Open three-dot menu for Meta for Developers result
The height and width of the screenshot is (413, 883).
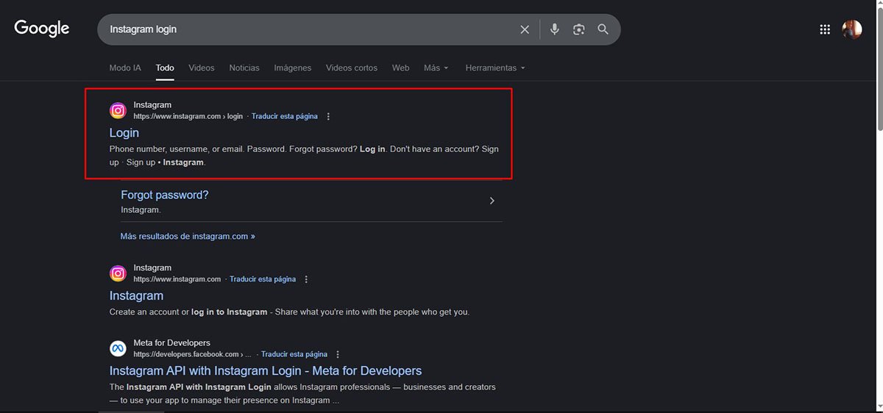click(338, 354)
